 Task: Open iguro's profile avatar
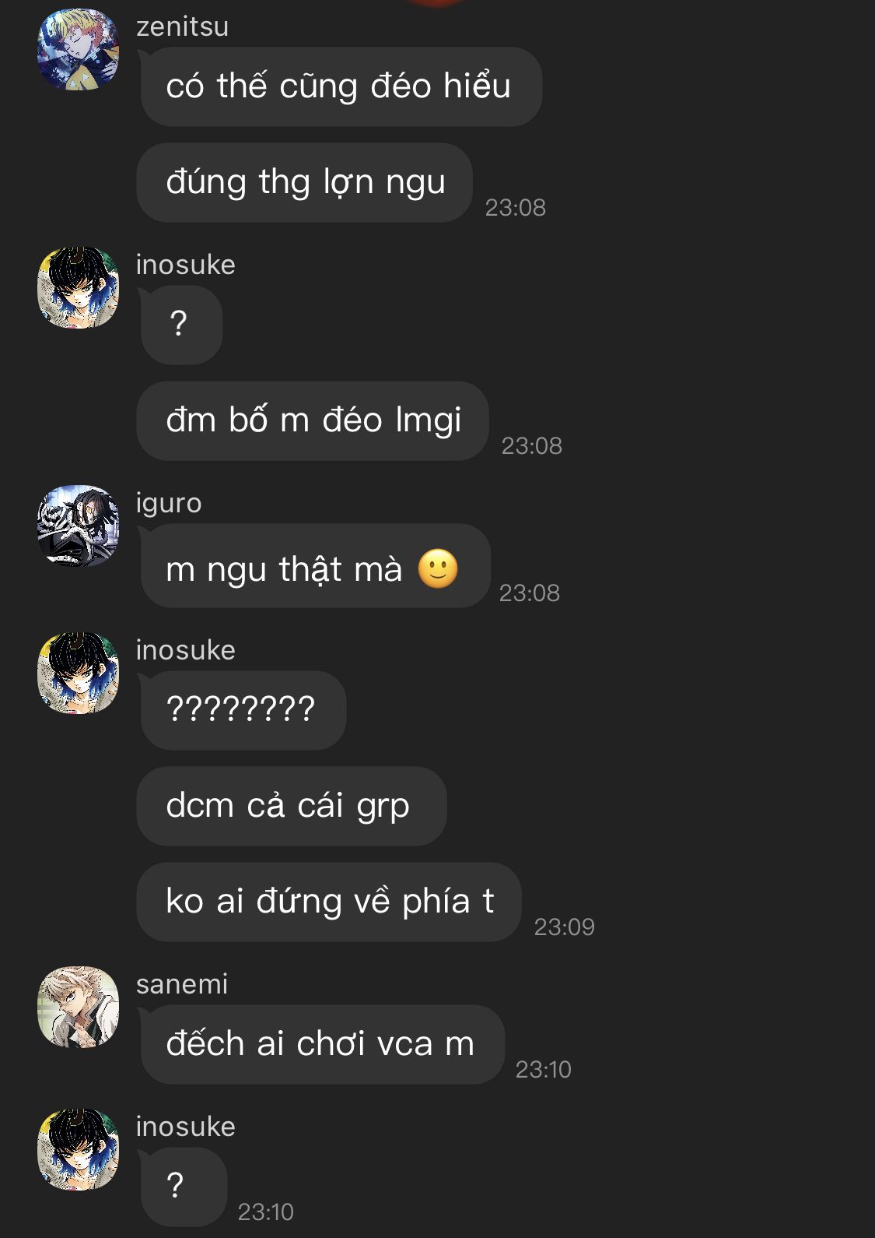coord(78,526)
